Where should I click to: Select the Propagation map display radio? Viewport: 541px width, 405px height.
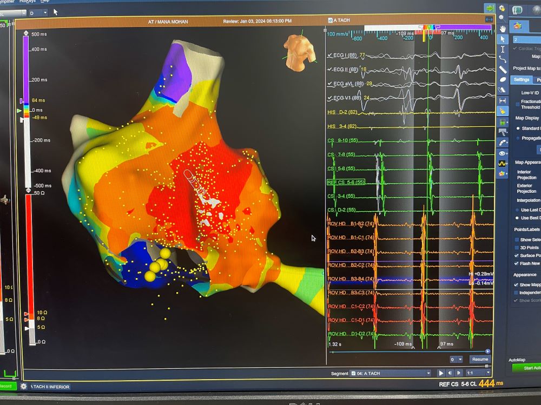coord(518,138)
